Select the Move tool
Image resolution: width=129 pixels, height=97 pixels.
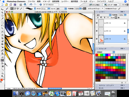click(x=2, y=9)
